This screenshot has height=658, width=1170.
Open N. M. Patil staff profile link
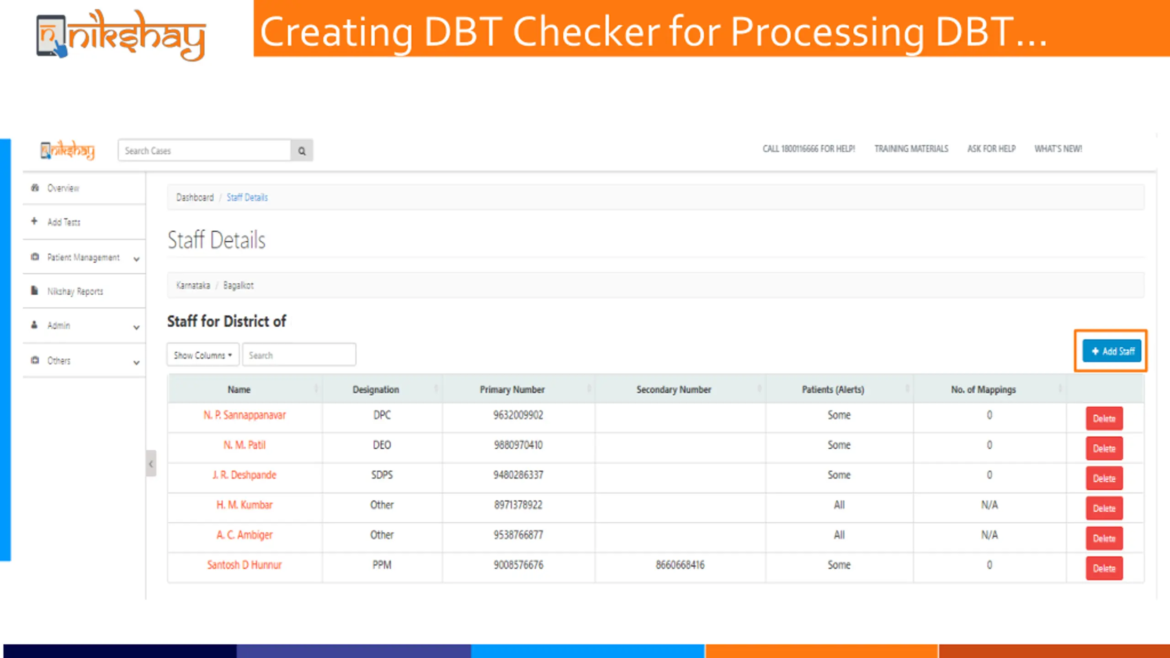pyautogui.click(x=245, y=445)
